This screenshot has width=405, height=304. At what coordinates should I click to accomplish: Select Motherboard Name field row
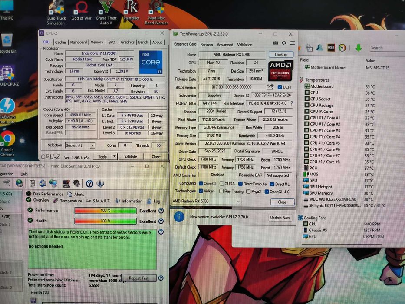(347, 67)
